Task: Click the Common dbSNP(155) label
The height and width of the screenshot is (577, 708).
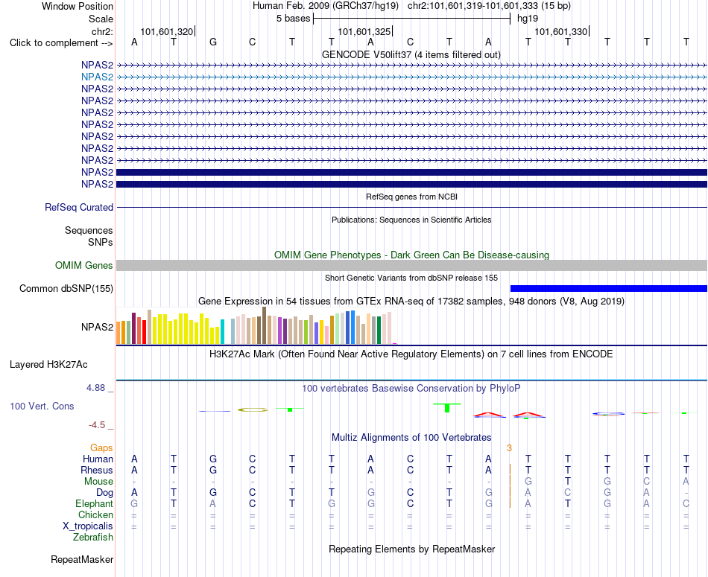Action: 66,289
